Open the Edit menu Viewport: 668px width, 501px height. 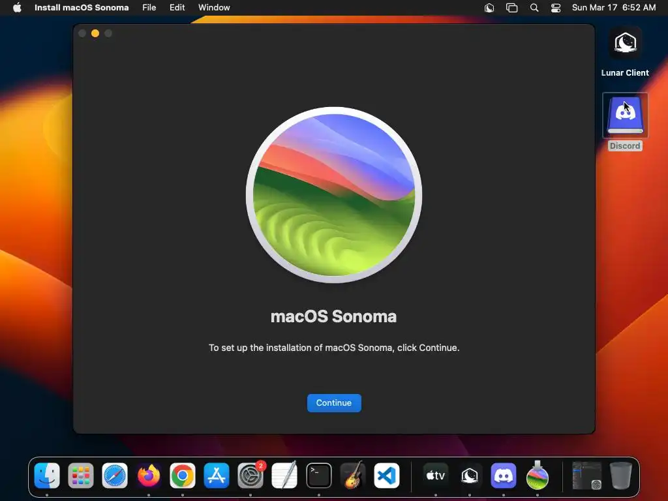177,8
